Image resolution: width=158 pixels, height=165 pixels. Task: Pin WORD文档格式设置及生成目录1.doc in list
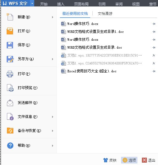(x=154, y=32)
